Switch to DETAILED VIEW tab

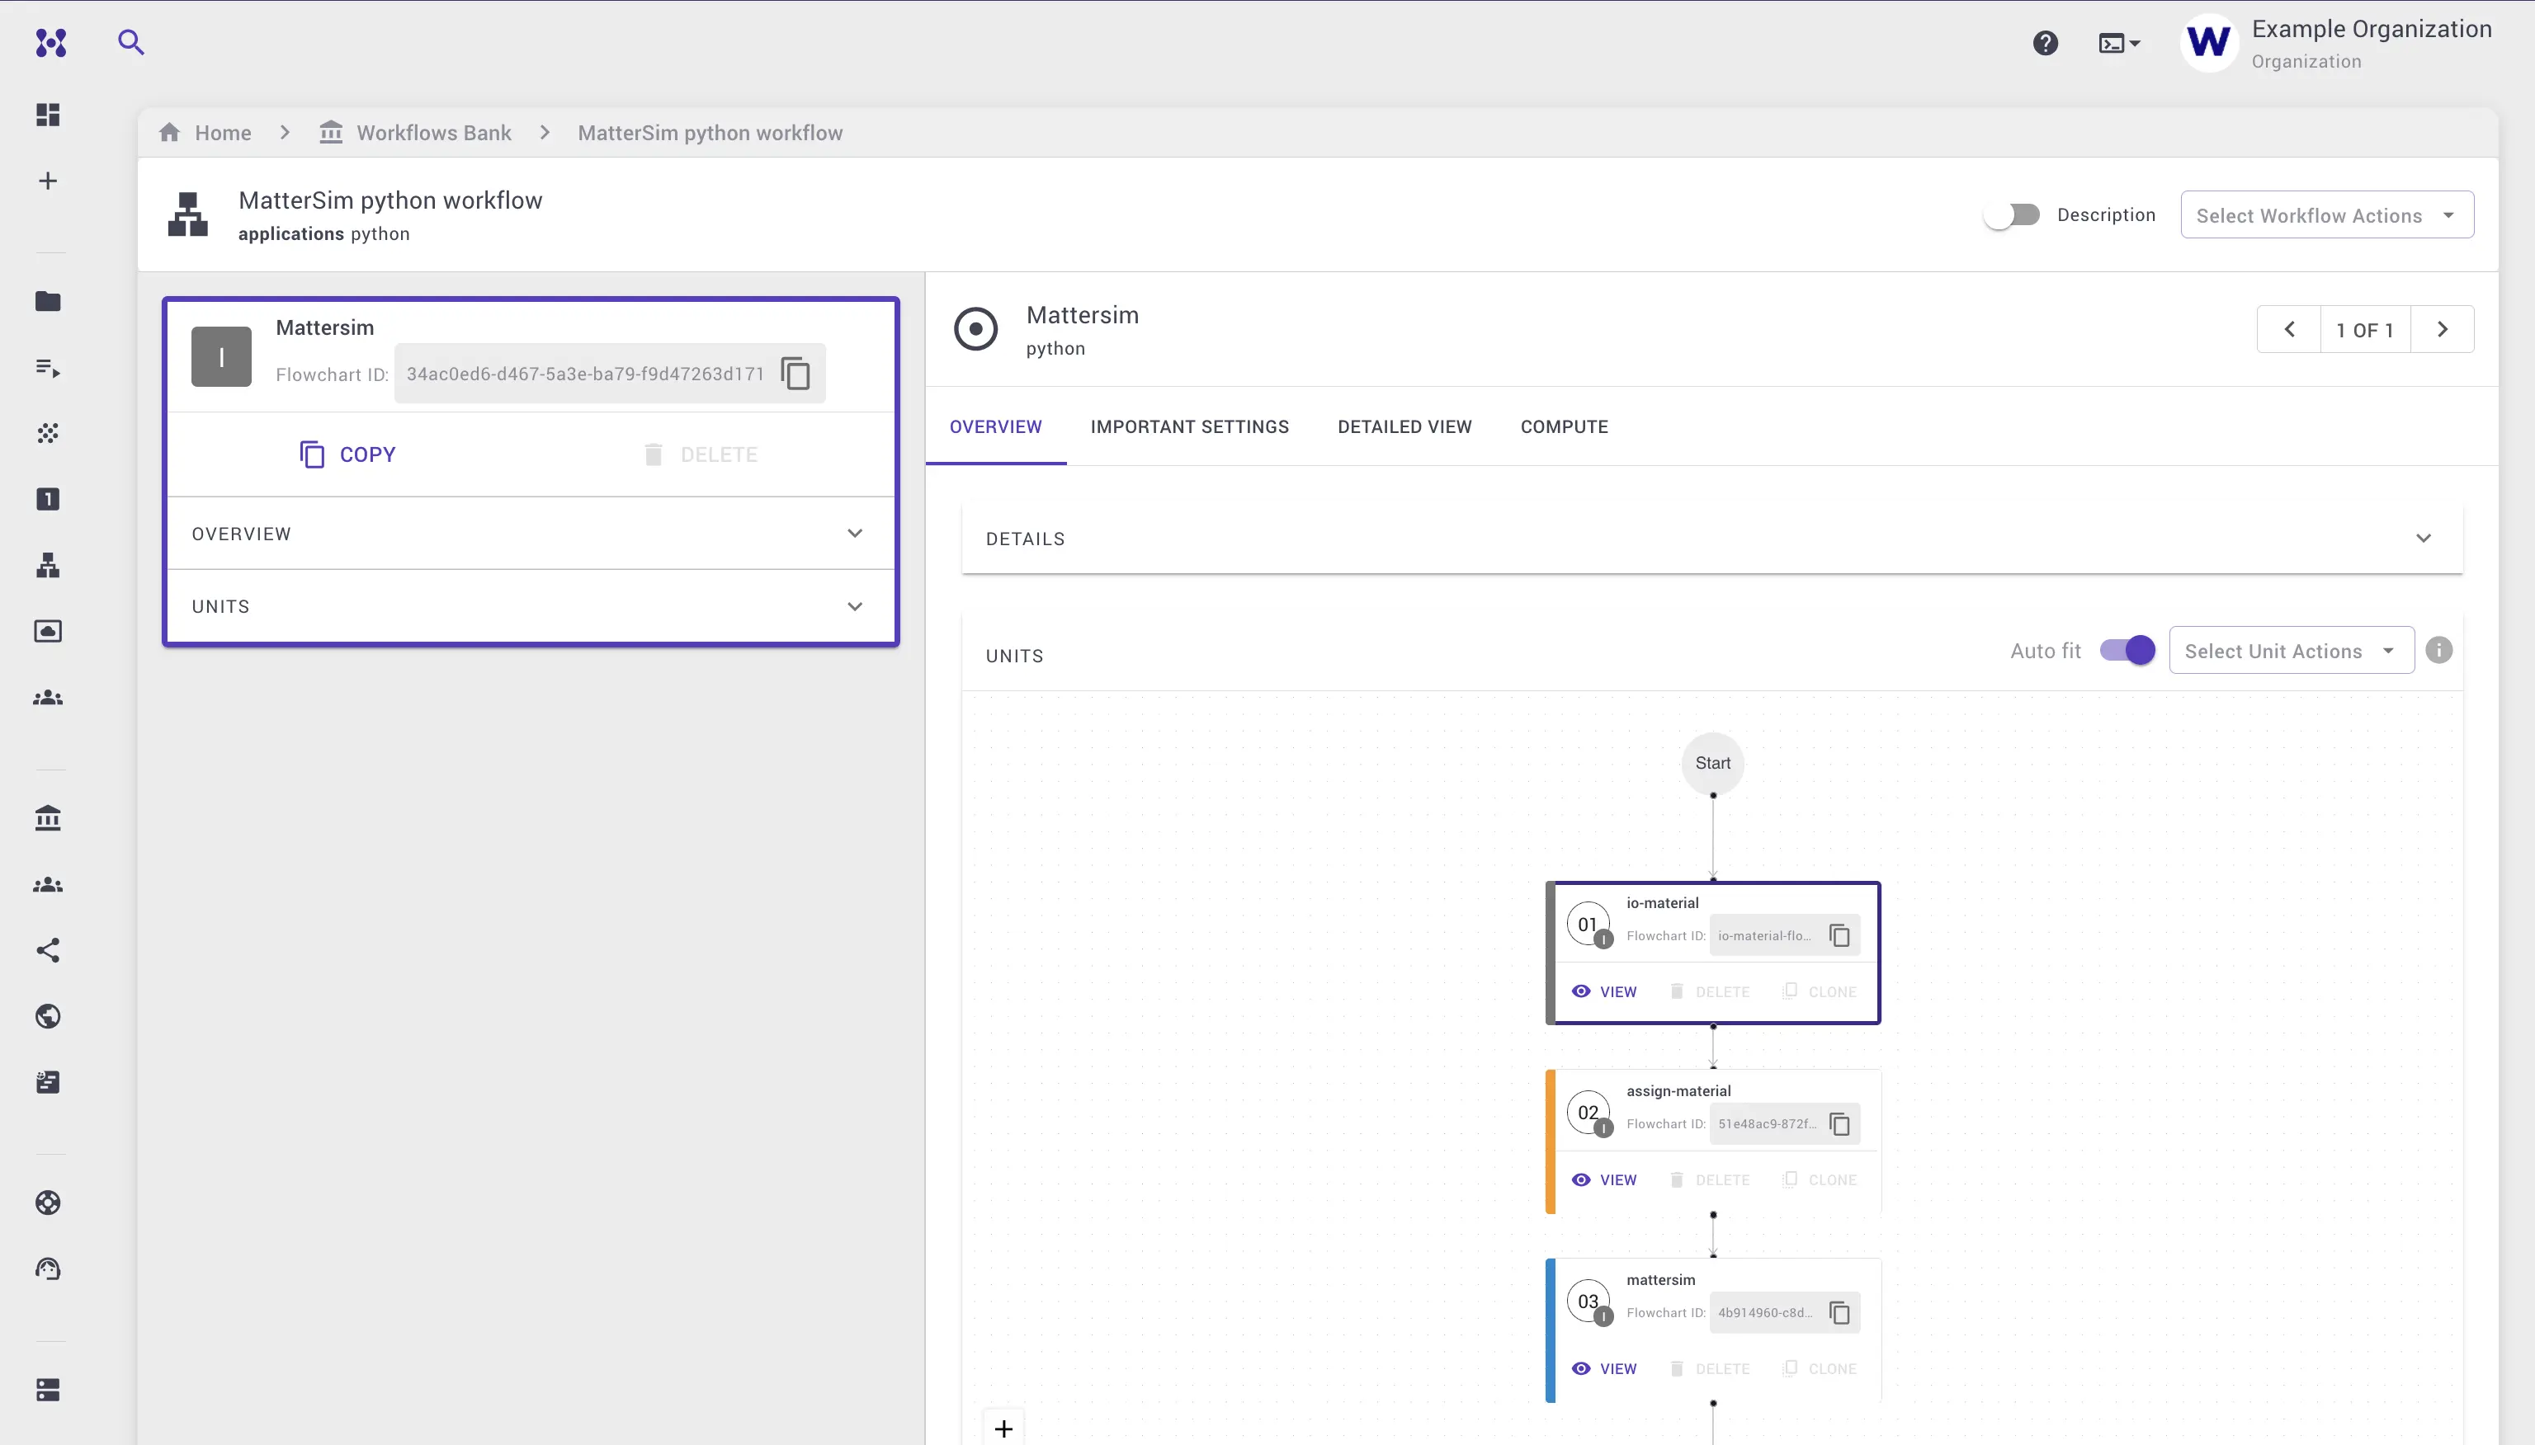tap(1404, 426)
